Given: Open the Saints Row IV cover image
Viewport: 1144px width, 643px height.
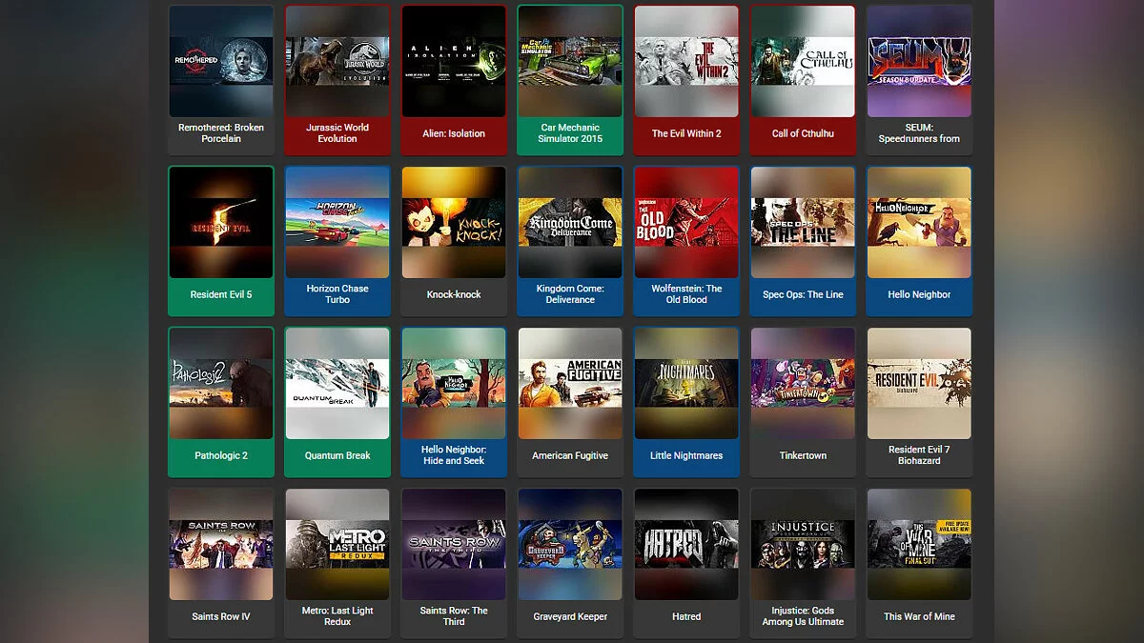Looking at the screenshot, I should click(221, 544).
